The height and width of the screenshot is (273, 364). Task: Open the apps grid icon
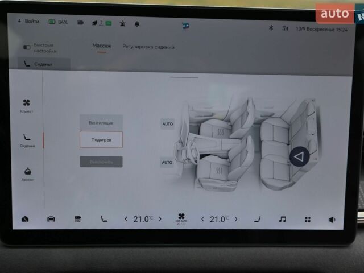tap(308, 220)
